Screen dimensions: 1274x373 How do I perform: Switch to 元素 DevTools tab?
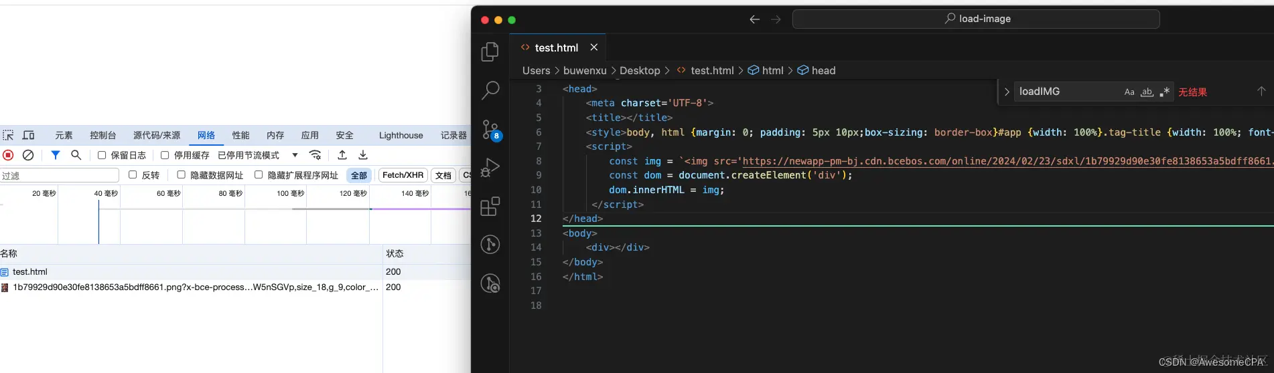coord(64,135)
